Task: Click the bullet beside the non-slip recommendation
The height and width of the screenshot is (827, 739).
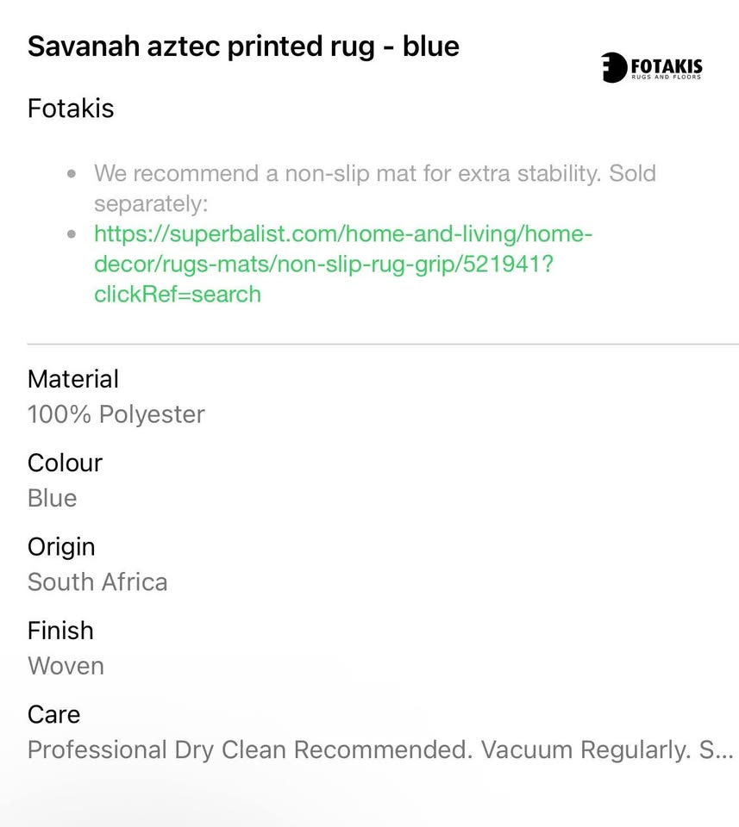Action: (72, 174)
